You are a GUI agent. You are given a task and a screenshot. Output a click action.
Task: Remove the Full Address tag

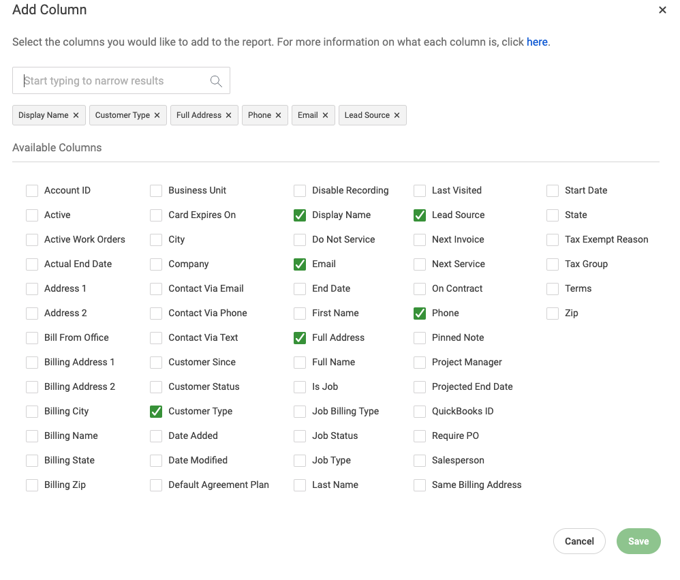(228, 115)
